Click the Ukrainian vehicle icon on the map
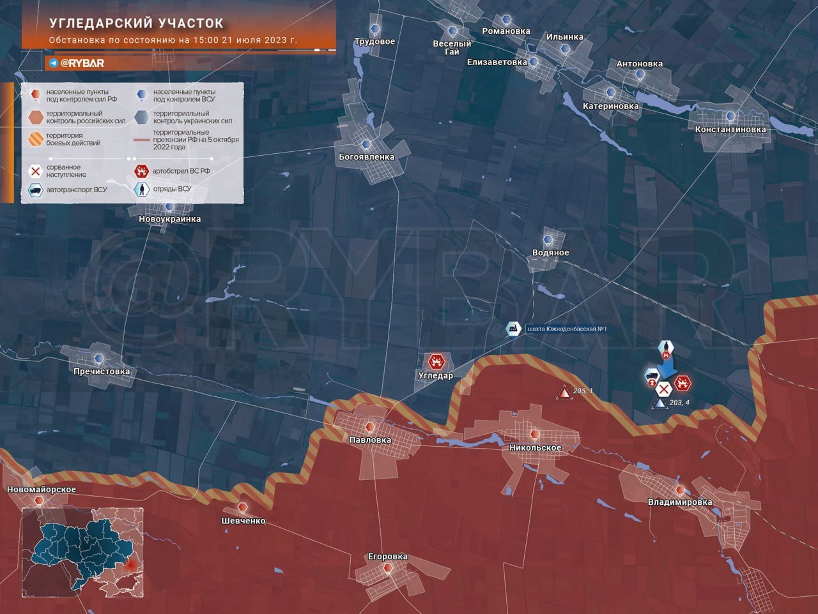The width and height of the screenshot is (818, 614). tap(652, 376)
